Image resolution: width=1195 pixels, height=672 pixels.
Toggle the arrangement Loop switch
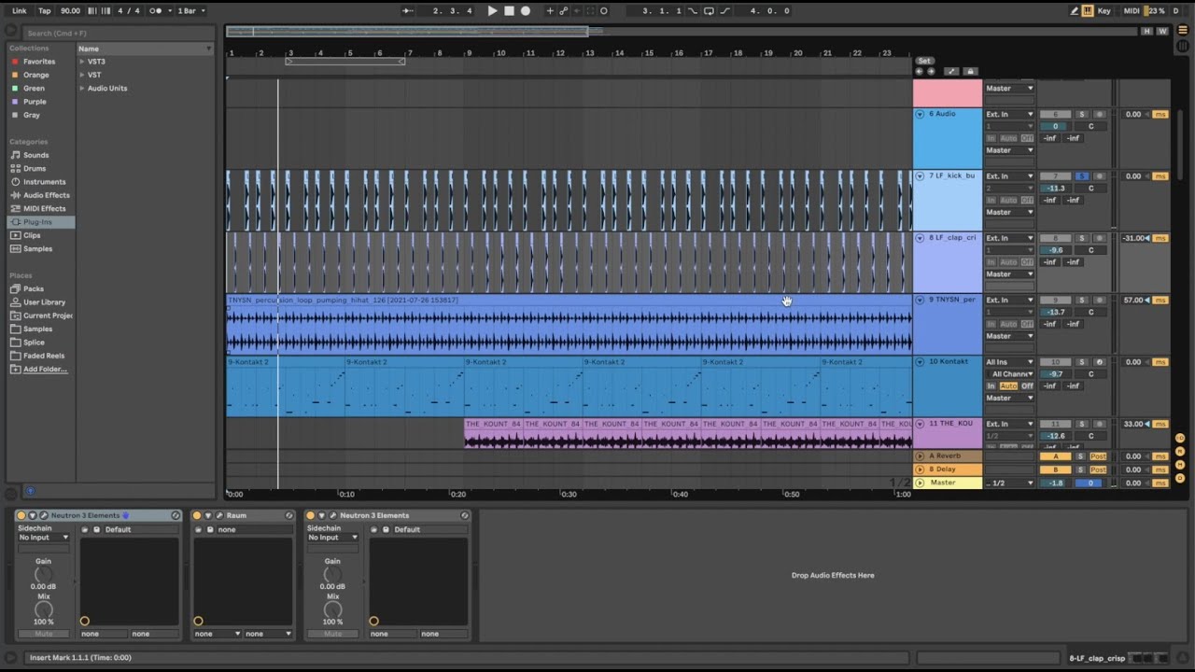709,11
